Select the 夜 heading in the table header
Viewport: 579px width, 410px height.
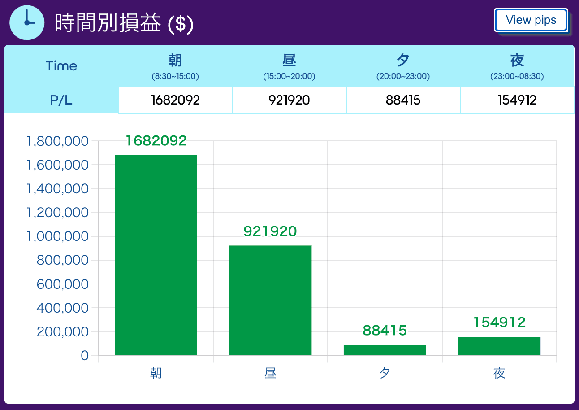click(x=517, y=60)
